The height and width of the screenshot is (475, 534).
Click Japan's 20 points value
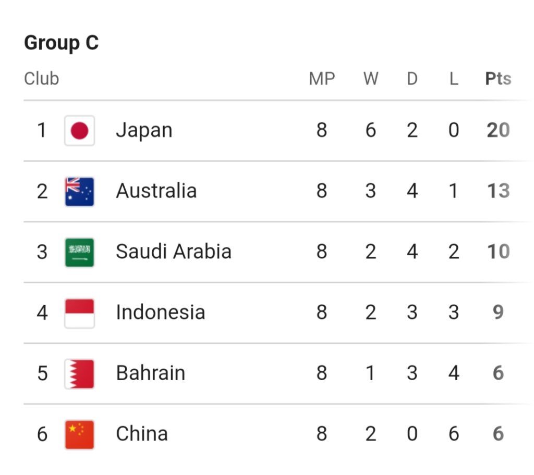tap(498, 130)
